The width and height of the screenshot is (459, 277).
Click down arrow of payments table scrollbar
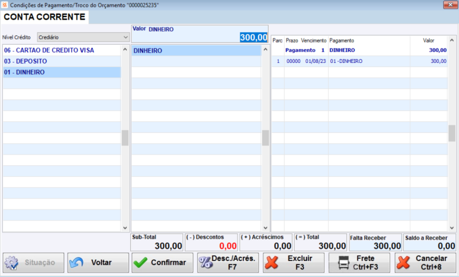click(x=452, y=228)
